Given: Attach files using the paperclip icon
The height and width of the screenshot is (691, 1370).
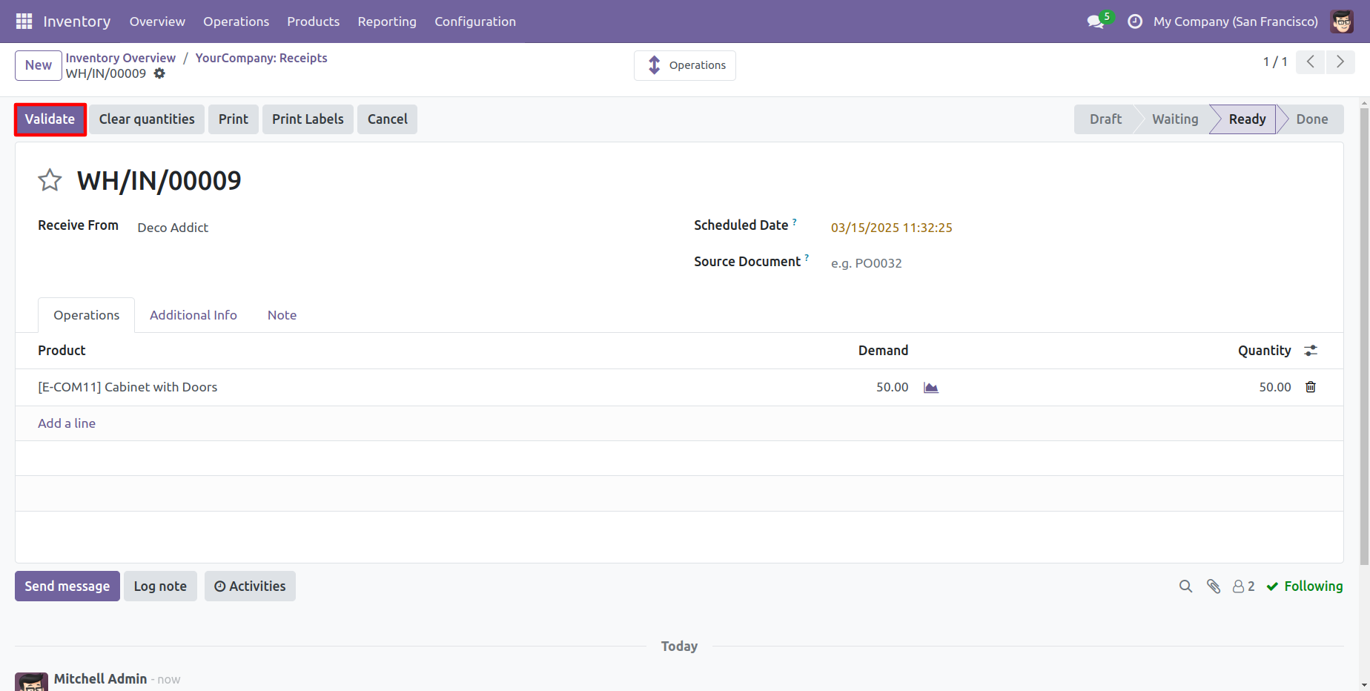Looking at the screenshot, I should click(x=1214, y=586).
